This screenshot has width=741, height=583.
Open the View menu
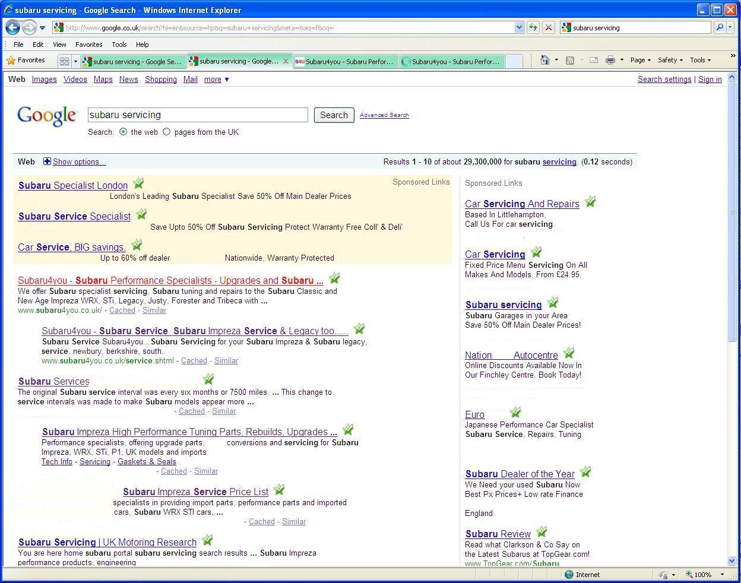click(59, 45)
